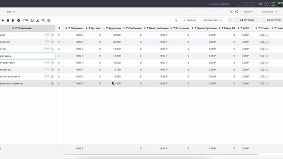Viewport: 283px width, 159px height.
Task: Sort by the Аудитория column arrow
Action: click(104, 28)
